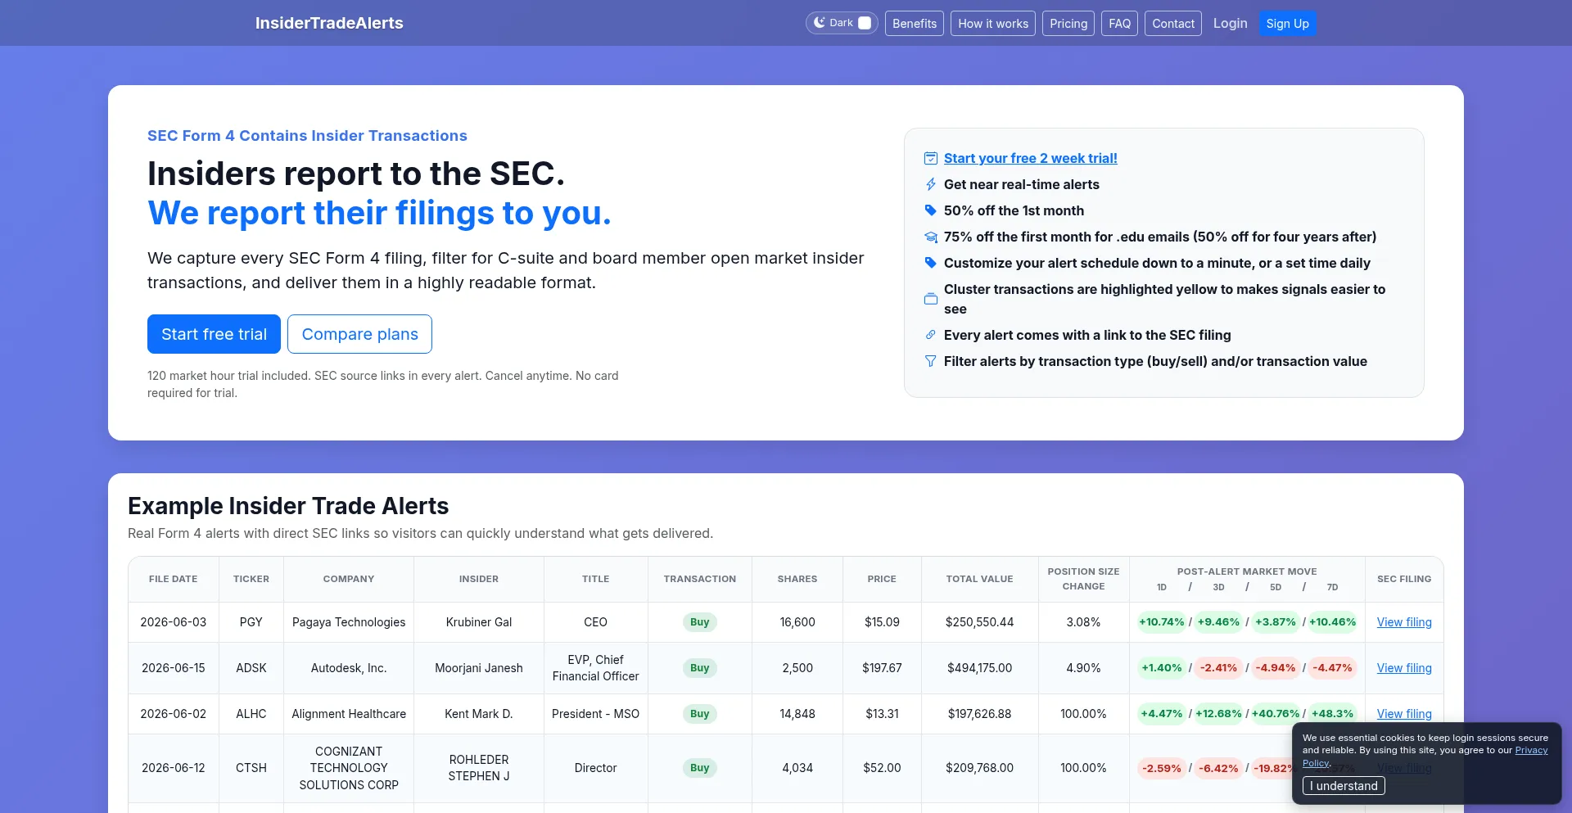Click the icon beside Cluster transactions
The width and height of the screenshot is (1572, 813).
[x=930, y=299]
